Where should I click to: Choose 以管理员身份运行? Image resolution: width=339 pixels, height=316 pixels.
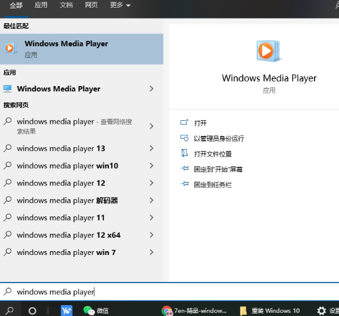[x=219, y=139]
